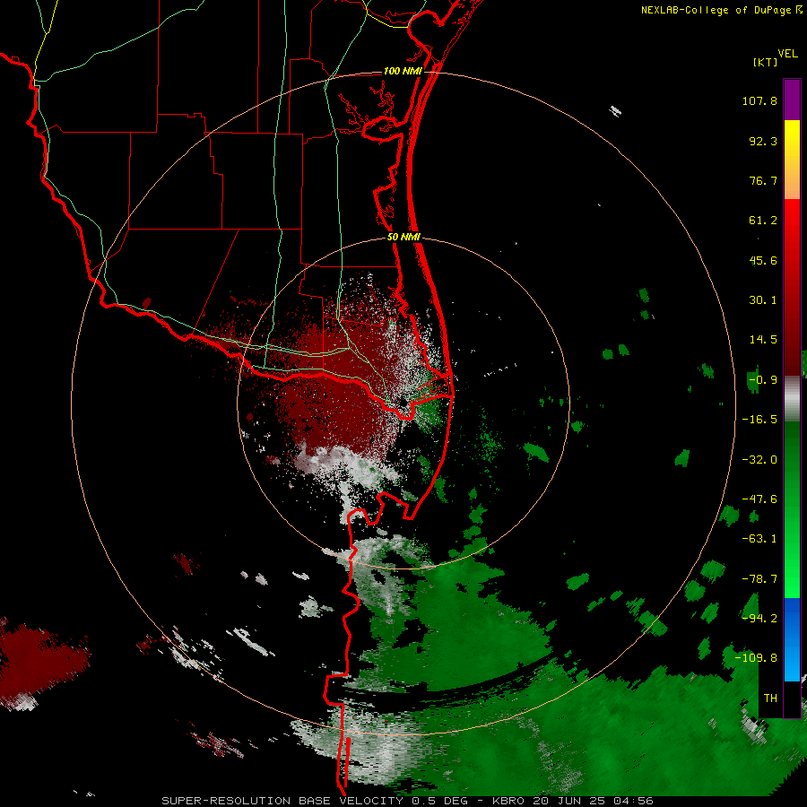The height and width of the screenshot is (807, 807).
Task: Click the -16.5 velocity scale value
Action: 759,420
